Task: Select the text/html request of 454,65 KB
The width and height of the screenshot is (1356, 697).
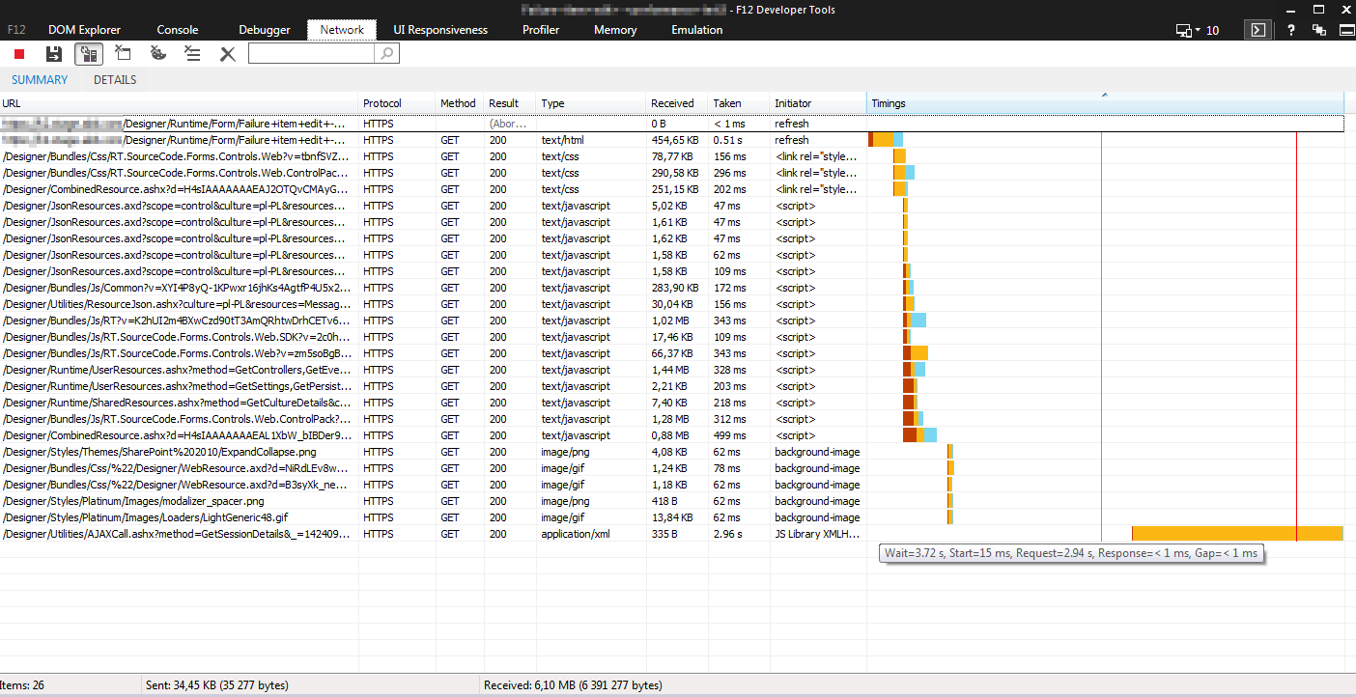Action: [x=672, y=140]
